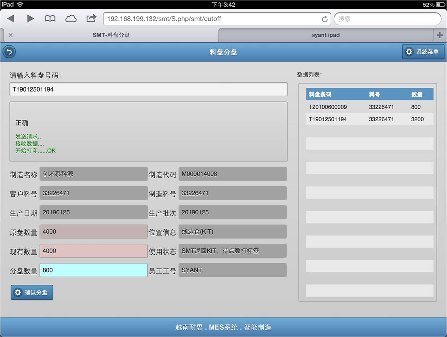447x337 pixels.
Task: Select the T20100600009 row in data list
Action: (x=370, y=107)
